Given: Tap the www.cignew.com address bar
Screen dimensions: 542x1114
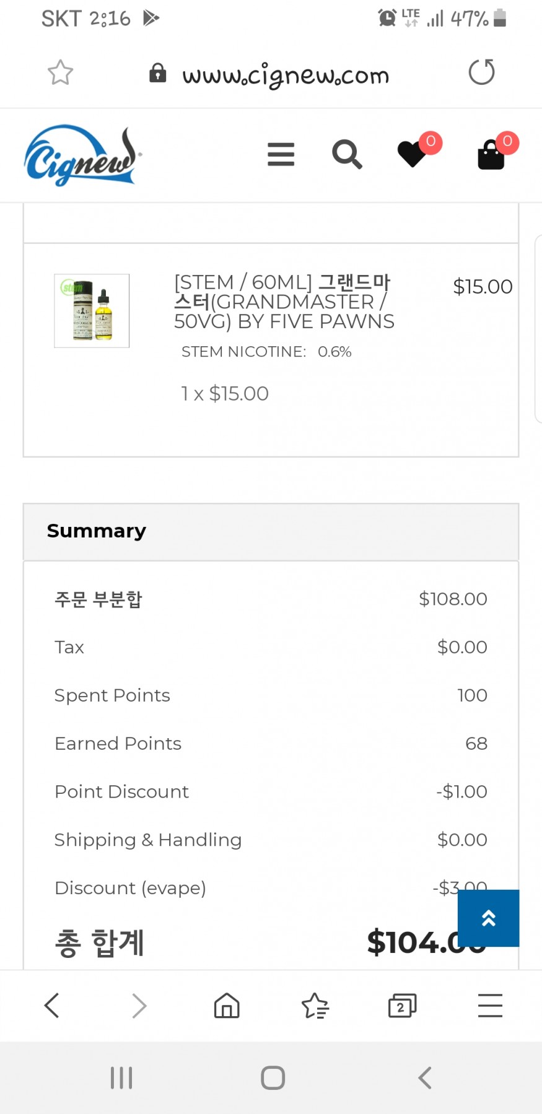Looking at the screenshot, I should pos(285,75).
